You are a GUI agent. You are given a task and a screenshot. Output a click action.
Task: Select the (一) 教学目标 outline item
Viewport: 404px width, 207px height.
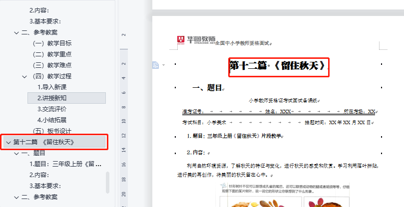point(52,43)
